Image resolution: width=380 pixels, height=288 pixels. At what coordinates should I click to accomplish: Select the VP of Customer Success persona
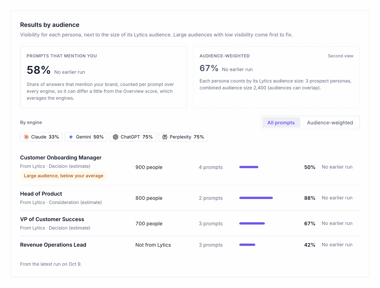pos(52,219)
